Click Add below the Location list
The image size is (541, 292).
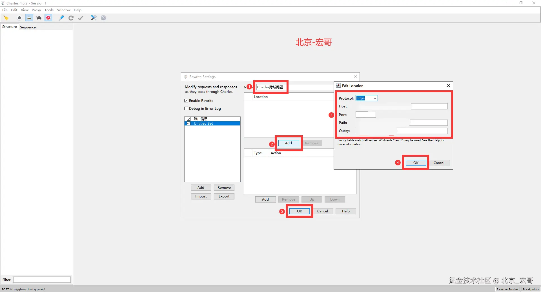(x=289, y=143)
